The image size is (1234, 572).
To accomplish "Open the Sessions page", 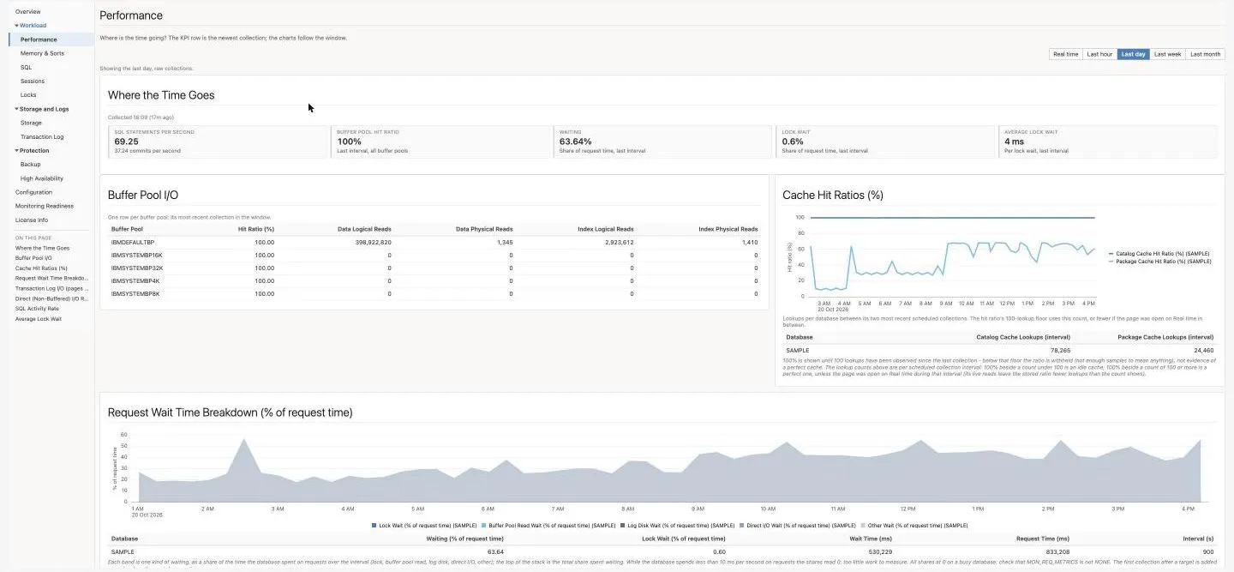I will (33, 81).
